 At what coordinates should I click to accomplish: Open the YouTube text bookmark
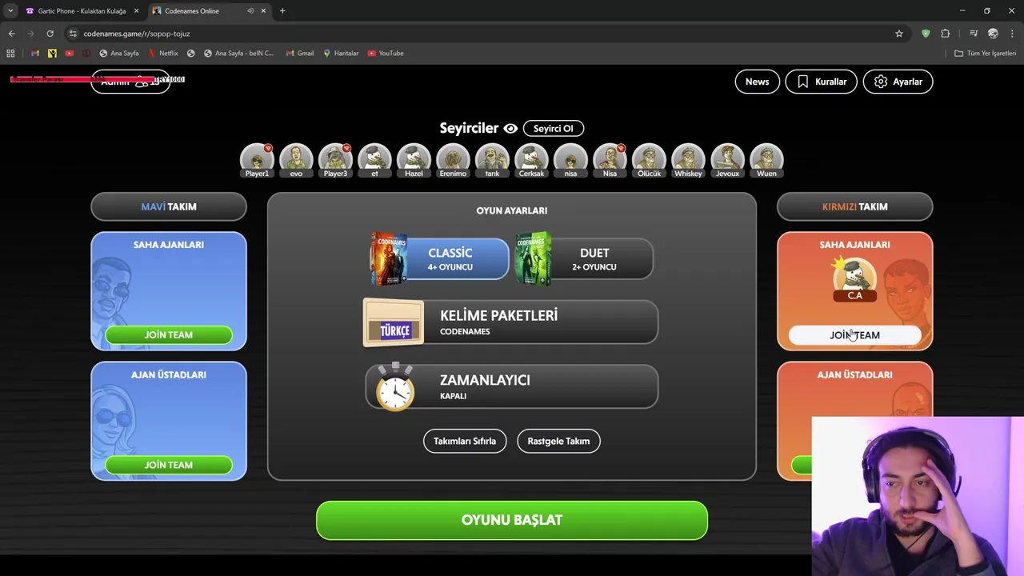[x=386, y=53]
